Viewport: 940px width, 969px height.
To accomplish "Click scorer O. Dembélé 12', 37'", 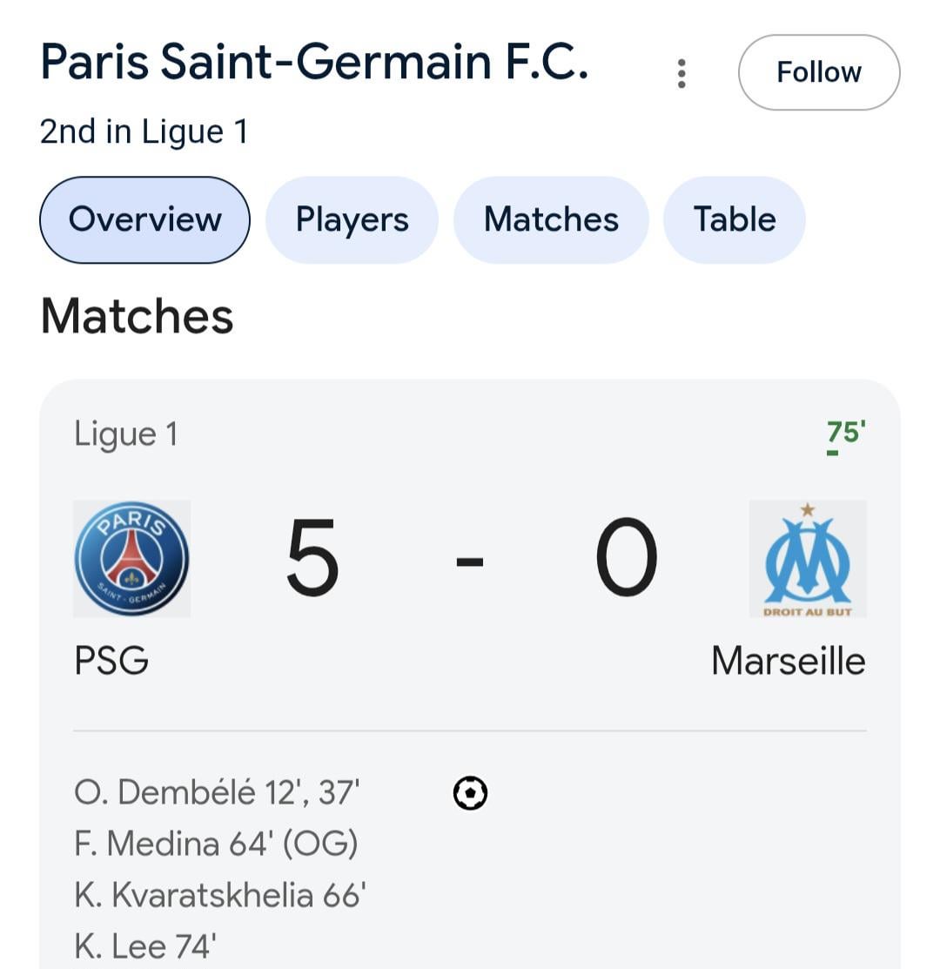I will coord(217,793).
